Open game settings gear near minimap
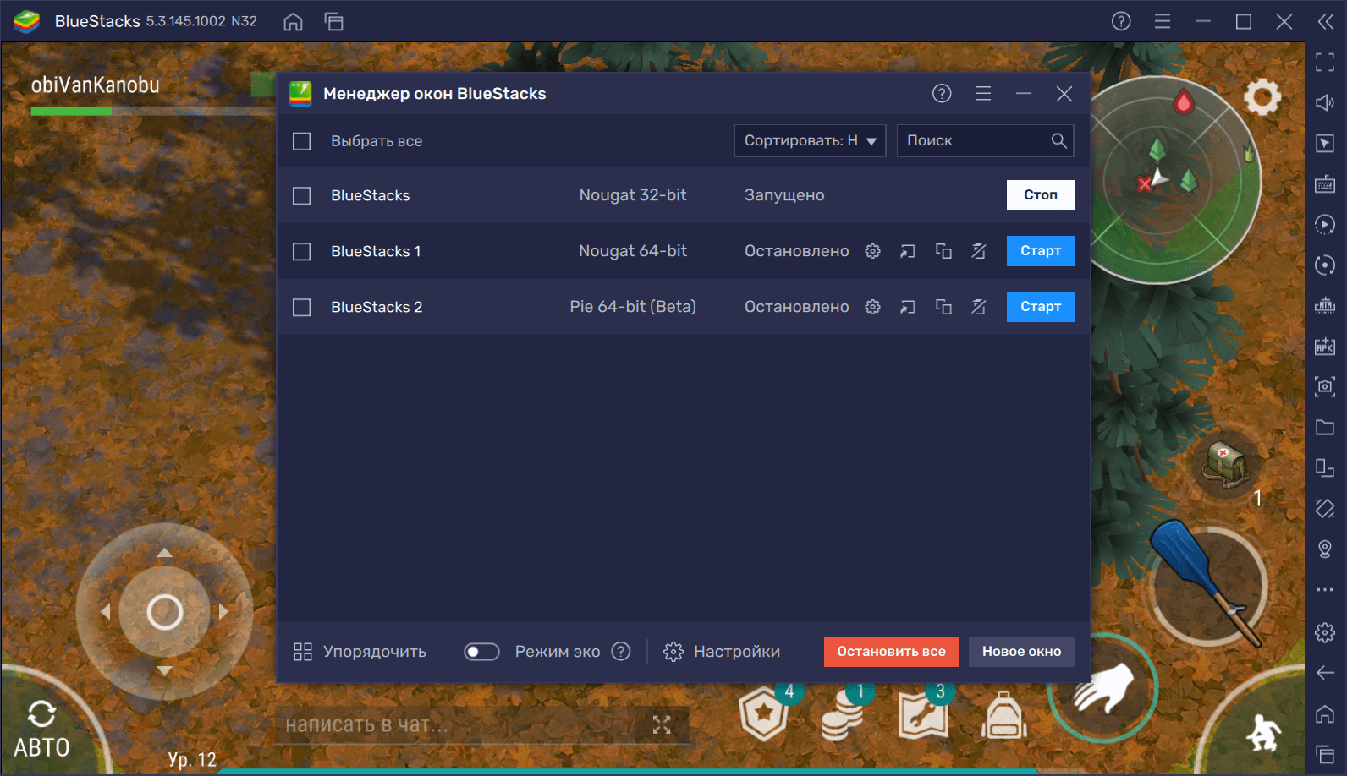The width and height of the screenshot is (1347, 776). point(1262,97)
